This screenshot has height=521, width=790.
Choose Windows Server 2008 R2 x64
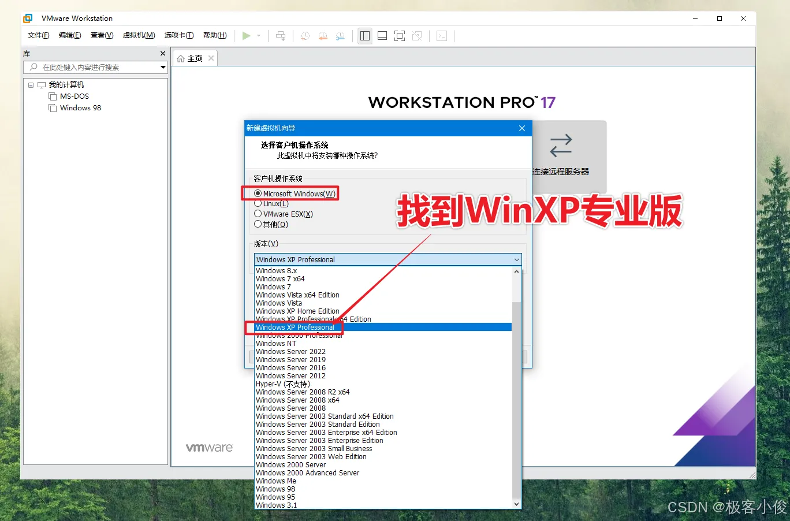383,392
